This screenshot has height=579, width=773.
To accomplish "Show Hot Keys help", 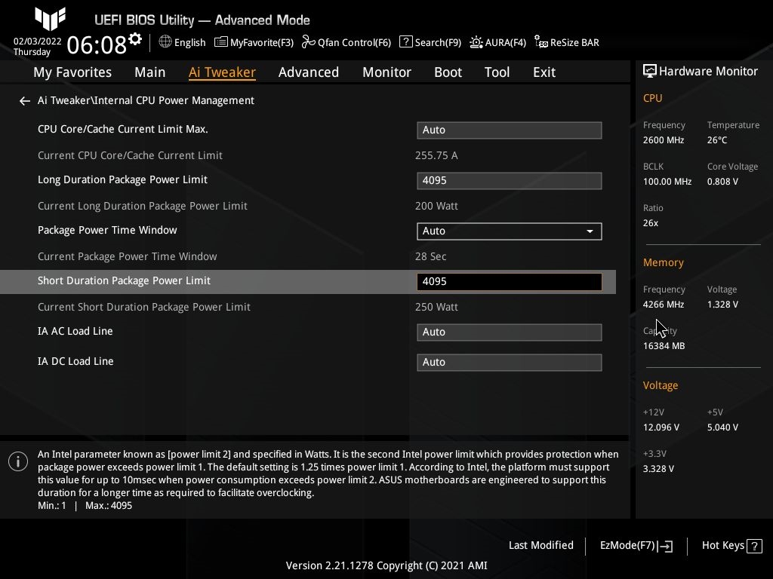I will click(731, 546).
